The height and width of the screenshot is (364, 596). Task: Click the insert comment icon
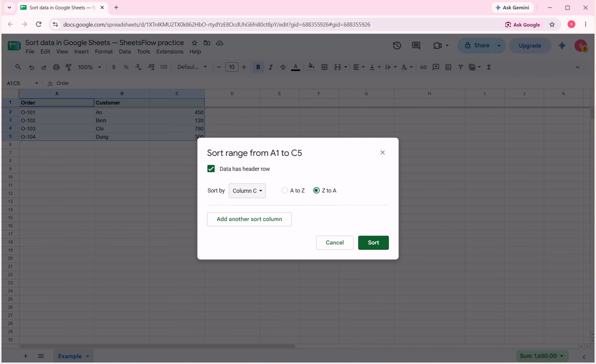436,67
